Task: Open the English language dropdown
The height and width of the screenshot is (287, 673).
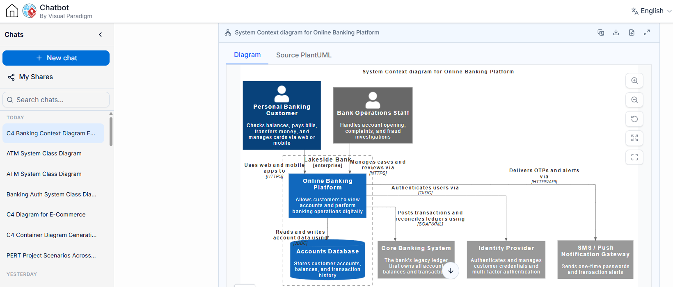Action: tap(652, 11)
